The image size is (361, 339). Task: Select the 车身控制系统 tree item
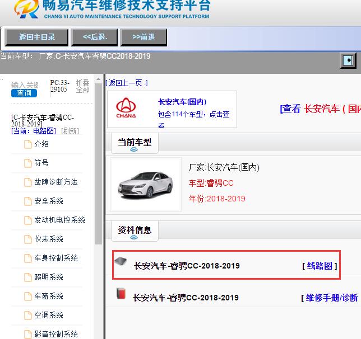tap(56, 258)
